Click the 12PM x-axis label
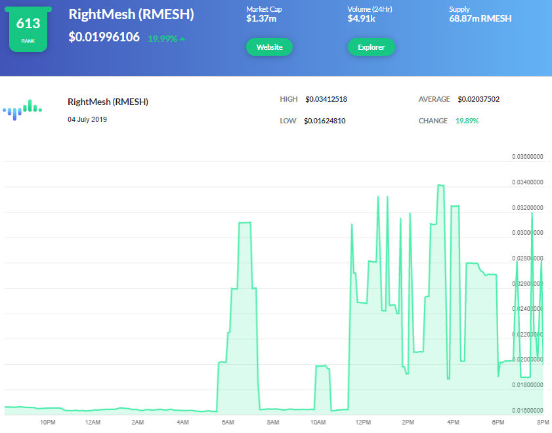Screen dimensions: 552x433 pos(363,422)
